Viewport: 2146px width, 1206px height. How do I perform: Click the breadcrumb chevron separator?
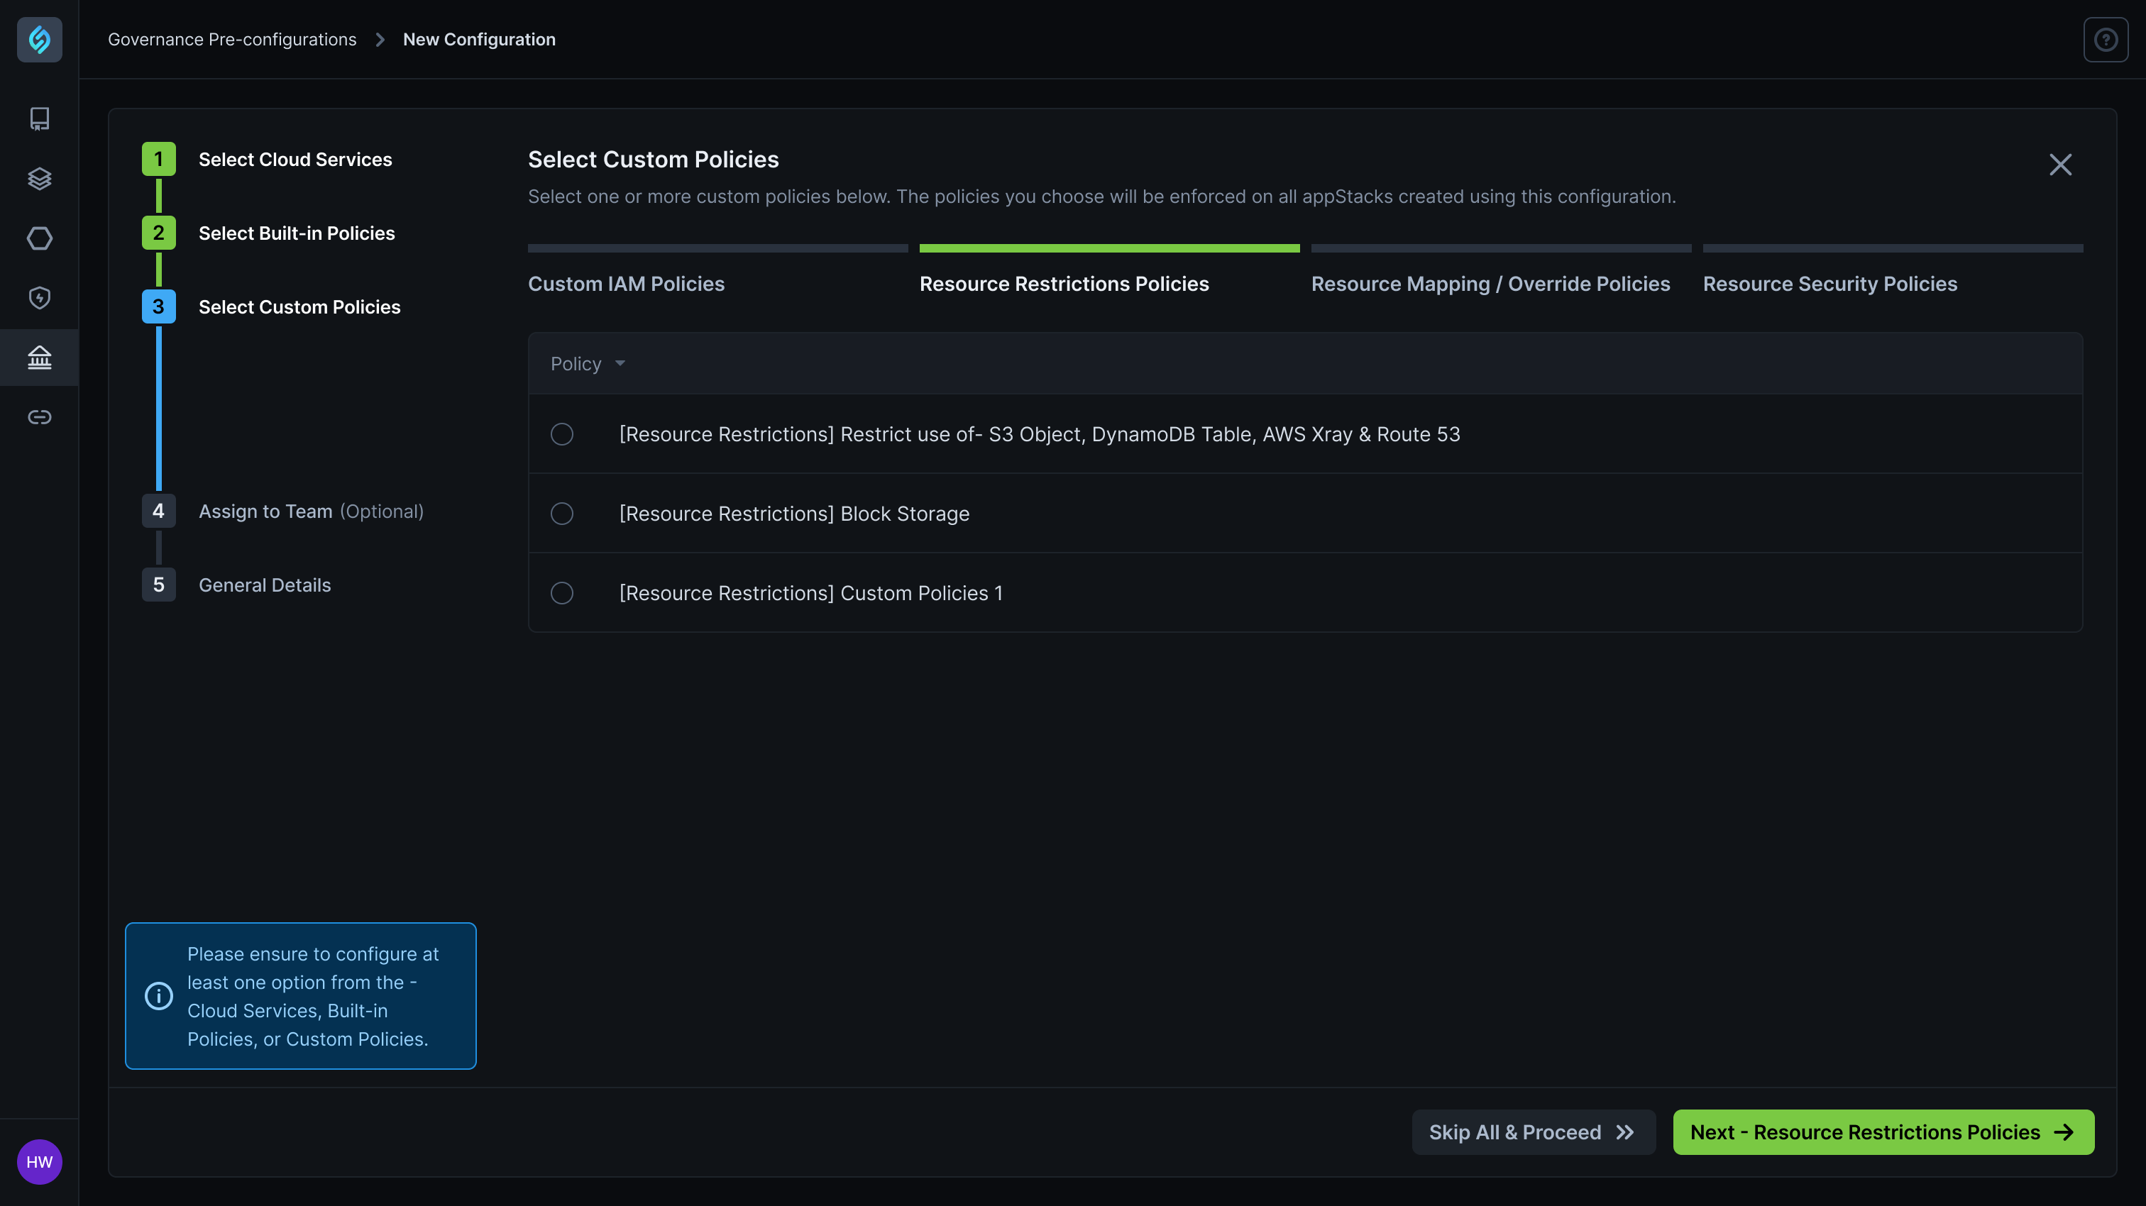[380, 39]
